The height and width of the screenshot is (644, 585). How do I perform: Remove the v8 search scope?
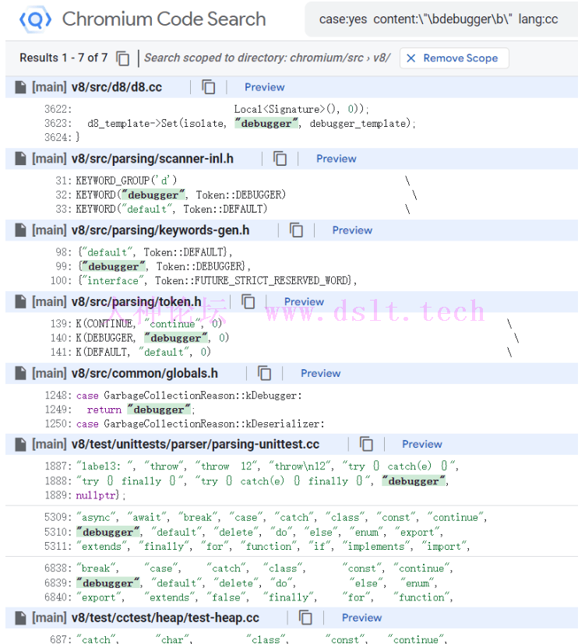point(454,58)
